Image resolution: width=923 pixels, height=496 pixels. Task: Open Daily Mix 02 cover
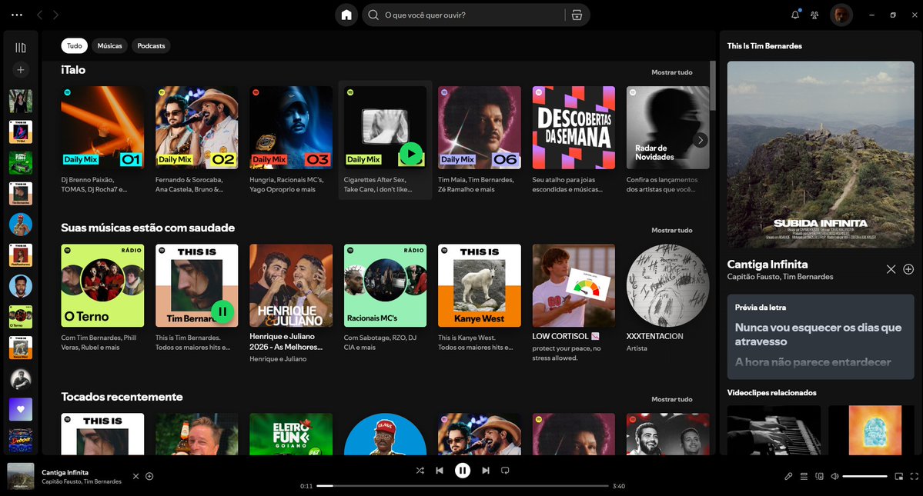tap(196, 128)
